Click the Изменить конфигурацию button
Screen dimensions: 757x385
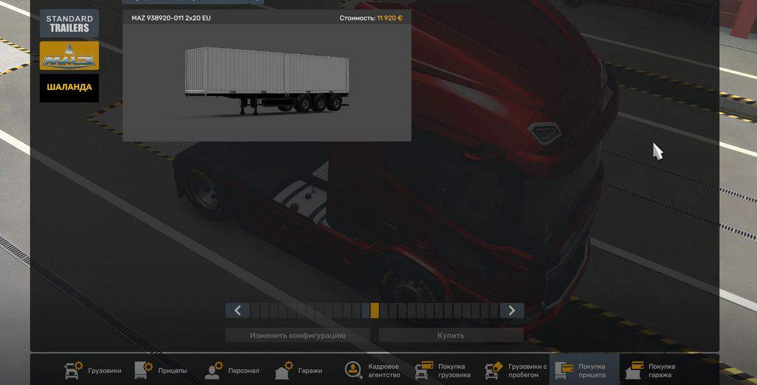(297, 335)
